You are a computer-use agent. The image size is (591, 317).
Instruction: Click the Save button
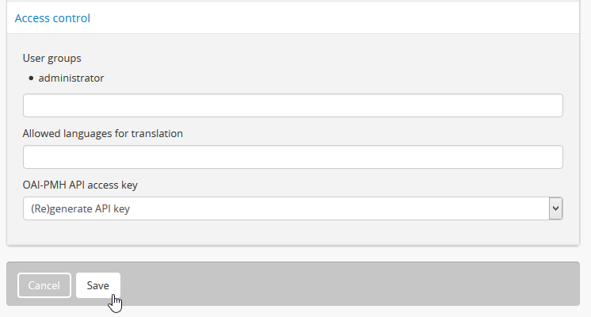[x=98, y=285]
